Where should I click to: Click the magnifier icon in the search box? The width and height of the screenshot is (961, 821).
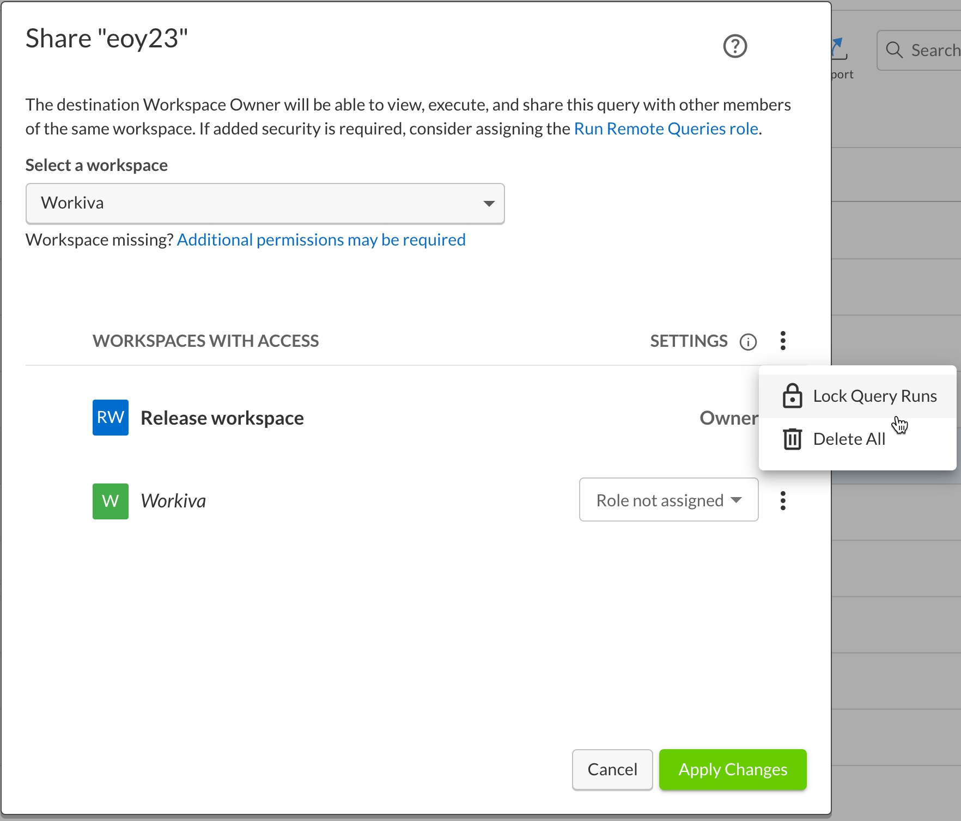[x=894, y=50]
